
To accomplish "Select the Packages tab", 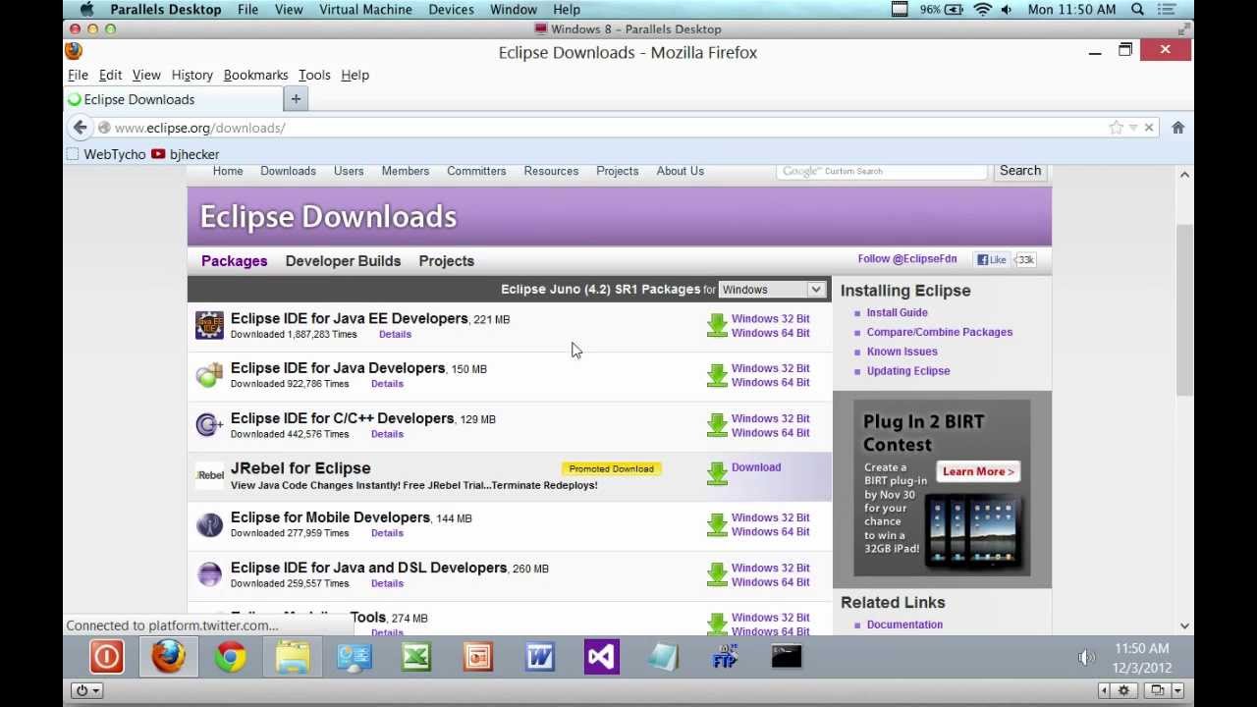I will pyautogui.click(x=234, y=261).
